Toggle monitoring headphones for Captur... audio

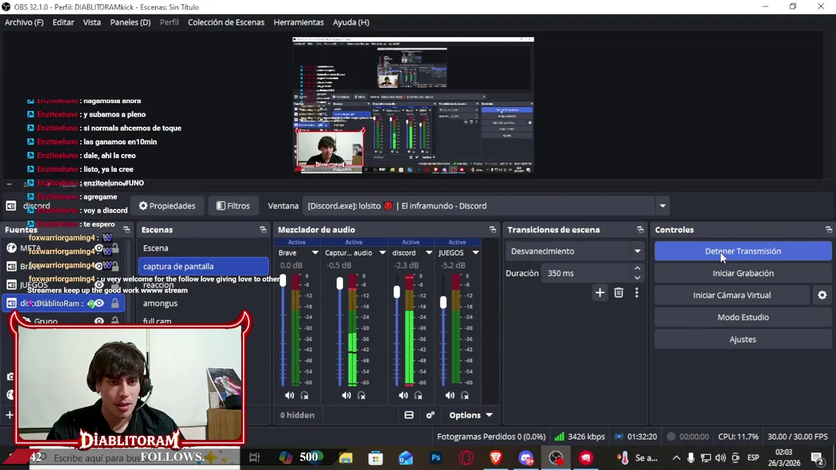tap(361, 396)
